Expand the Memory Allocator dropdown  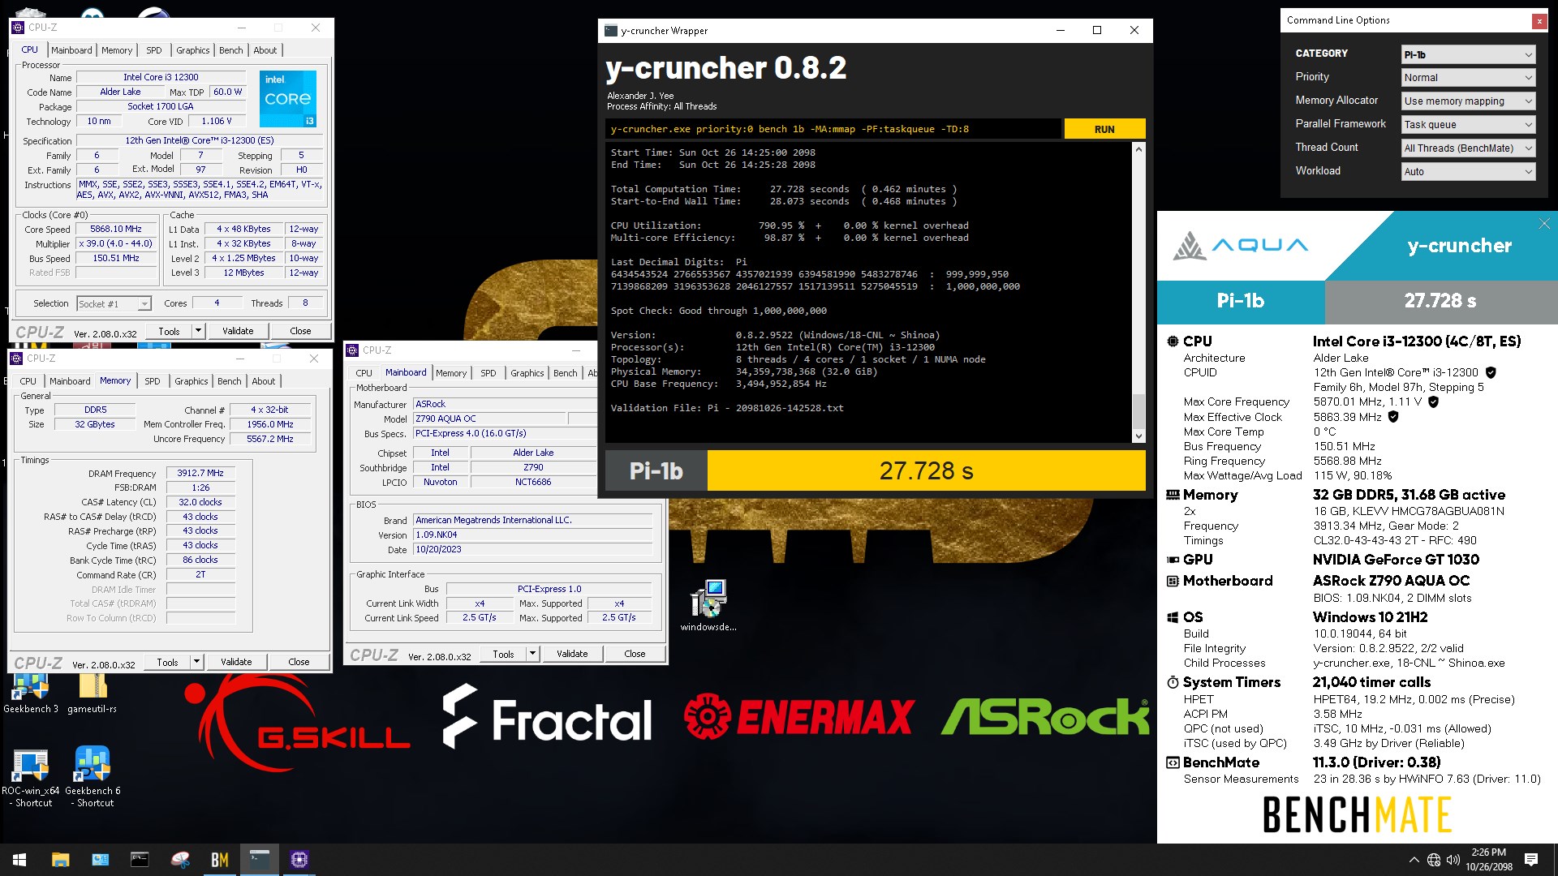pos(1469,101)
